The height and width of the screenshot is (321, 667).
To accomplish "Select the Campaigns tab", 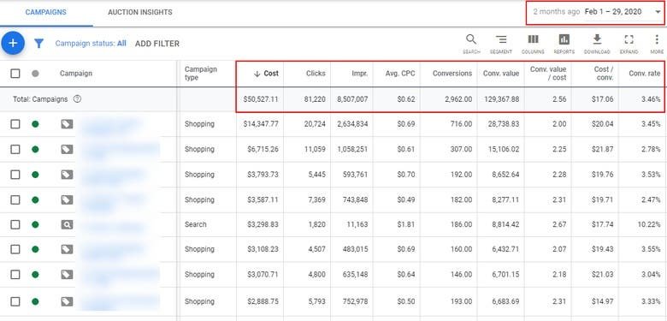I will click(x=45, y=12).
